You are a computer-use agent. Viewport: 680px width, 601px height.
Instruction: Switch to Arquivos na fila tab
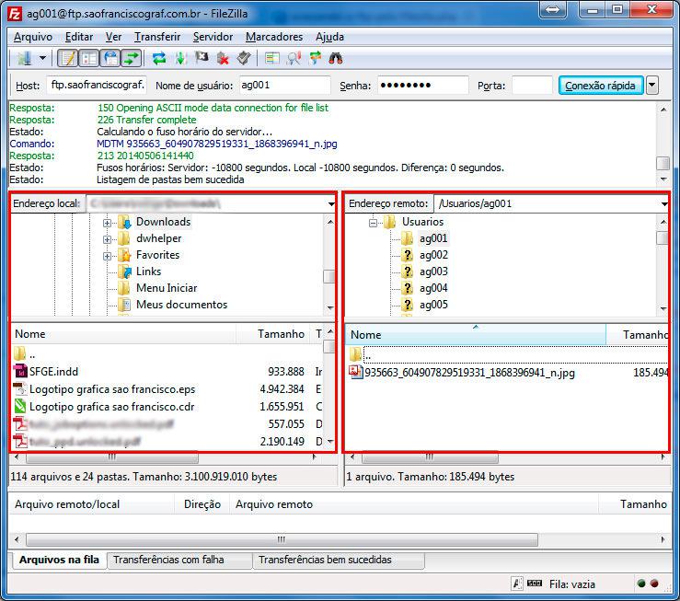[59, 560]
